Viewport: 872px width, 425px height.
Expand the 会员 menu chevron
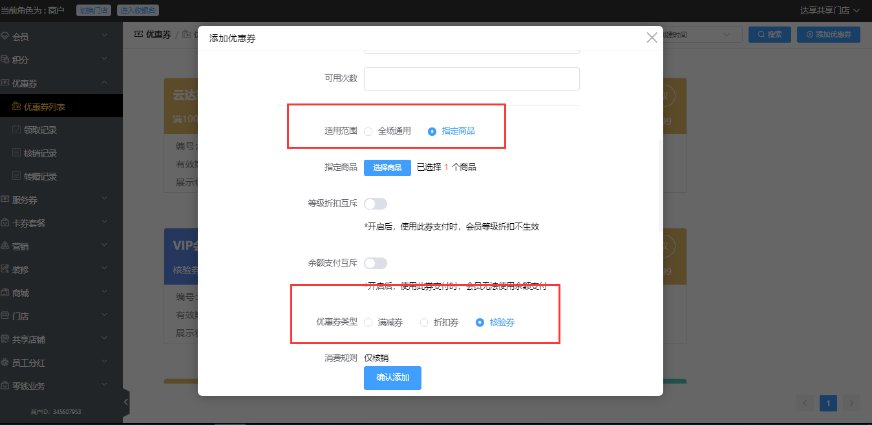(x=105, y=36)
